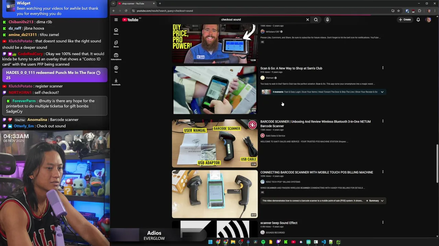The width and height of the screenshot is (439, 246).
Task: Open the YouTube hamburger guide menu
Action: pyautogui.click(x=116, y=20)
